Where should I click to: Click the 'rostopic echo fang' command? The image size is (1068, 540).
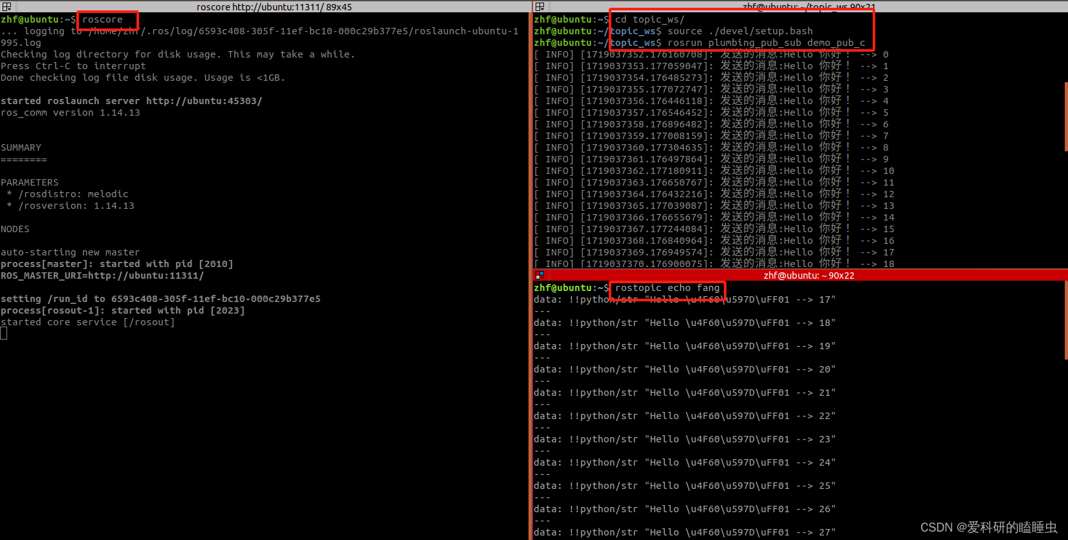point(668,288)
